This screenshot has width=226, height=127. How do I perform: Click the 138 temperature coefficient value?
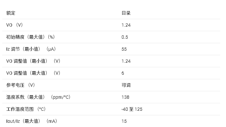pyautogui.click(x=125, y=97)
